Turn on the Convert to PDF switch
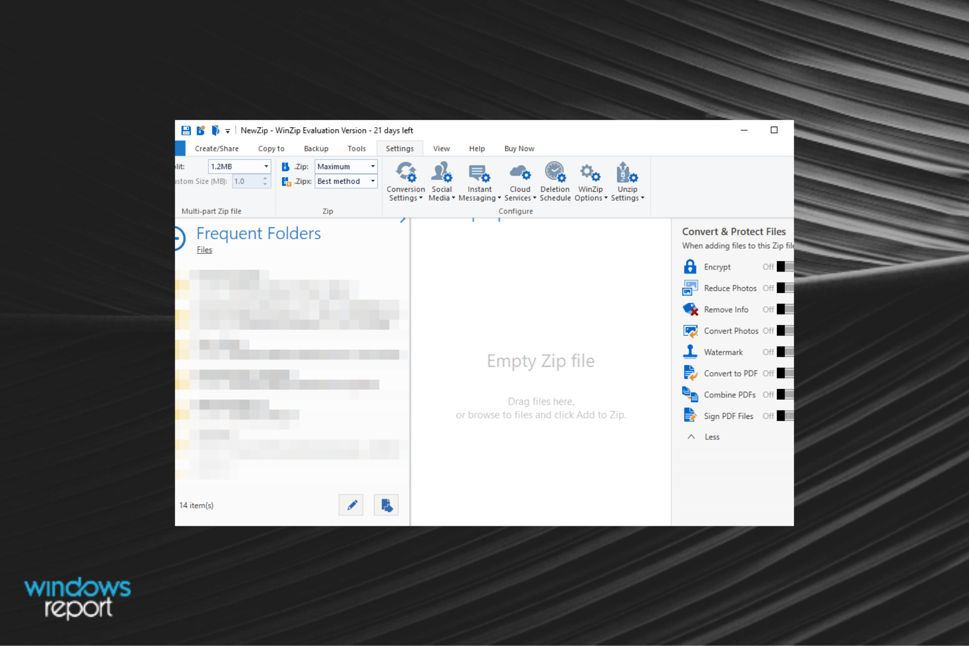The width and height of the screenshot is (969, 646). point(785,373)
